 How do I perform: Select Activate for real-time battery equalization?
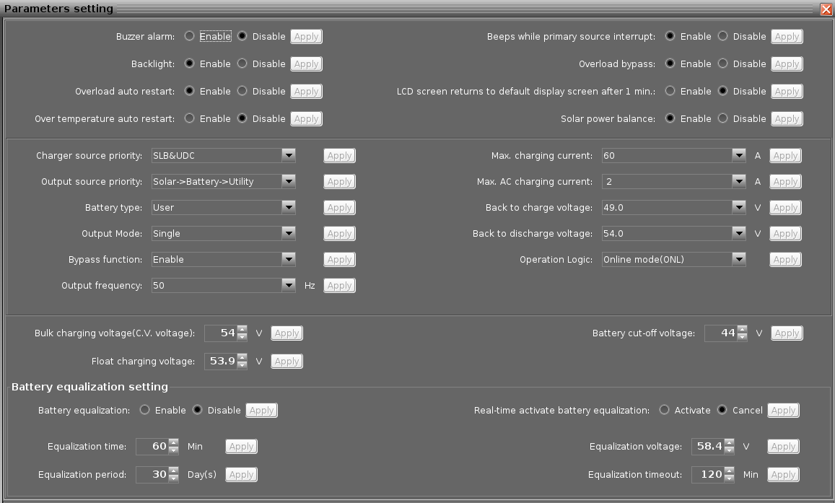pos(664,410)
